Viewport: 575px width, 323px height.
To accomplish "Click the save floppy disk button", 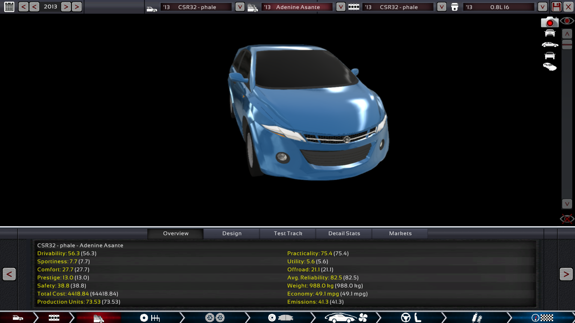I will (x=556, y=7).
